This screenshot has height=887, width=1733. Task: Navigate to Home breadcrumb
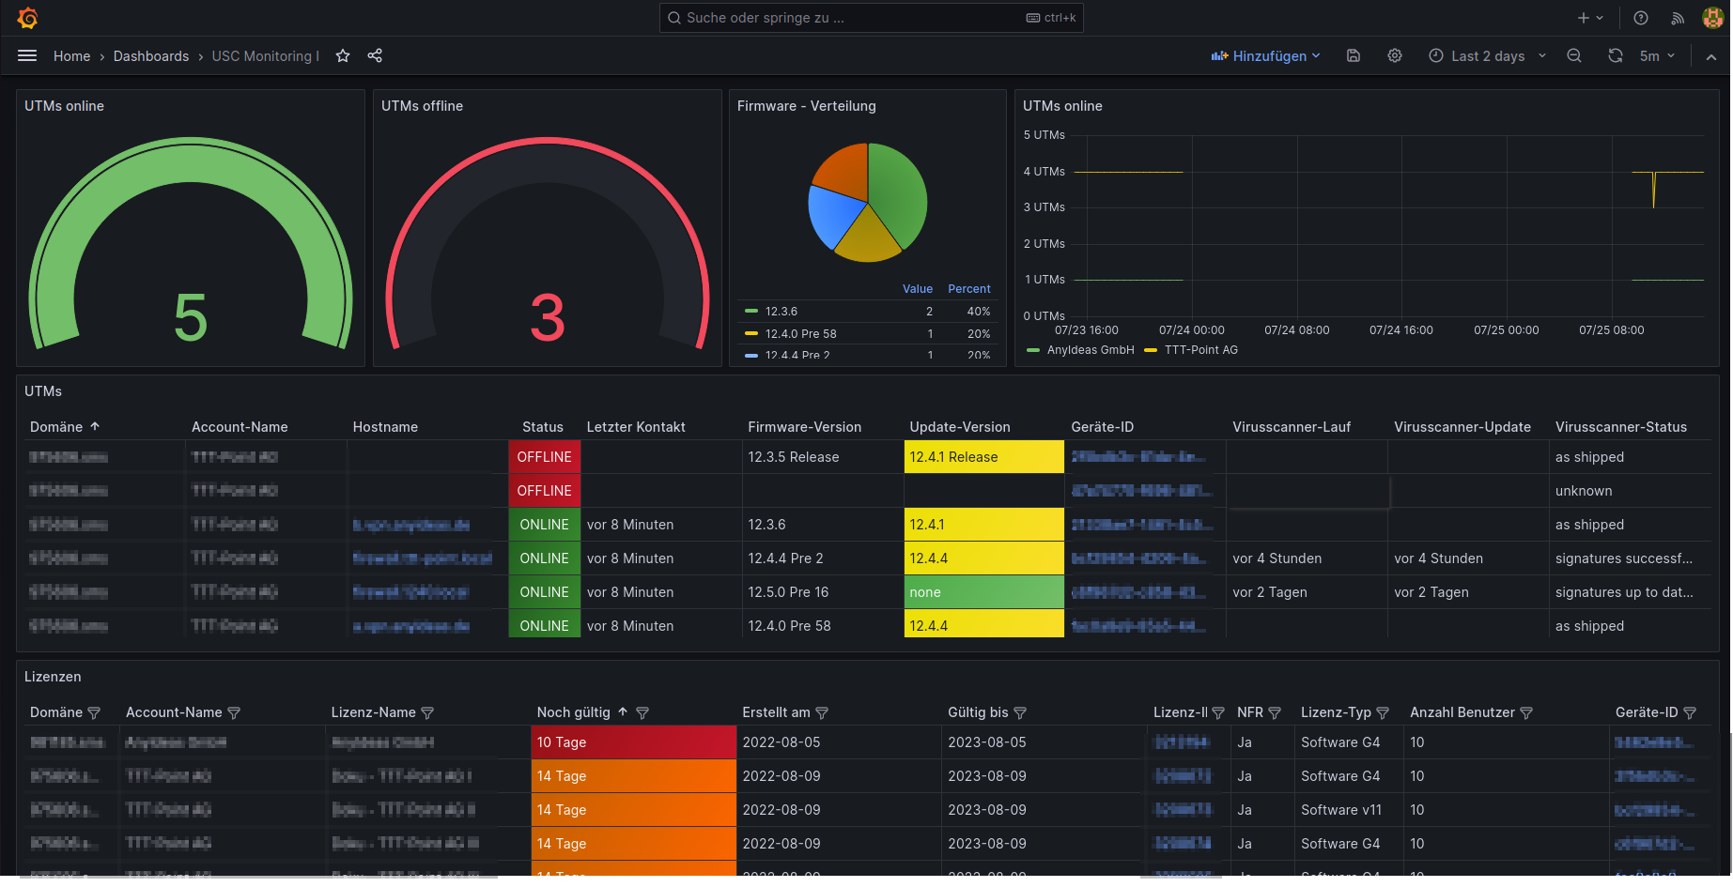coord(71,56)
